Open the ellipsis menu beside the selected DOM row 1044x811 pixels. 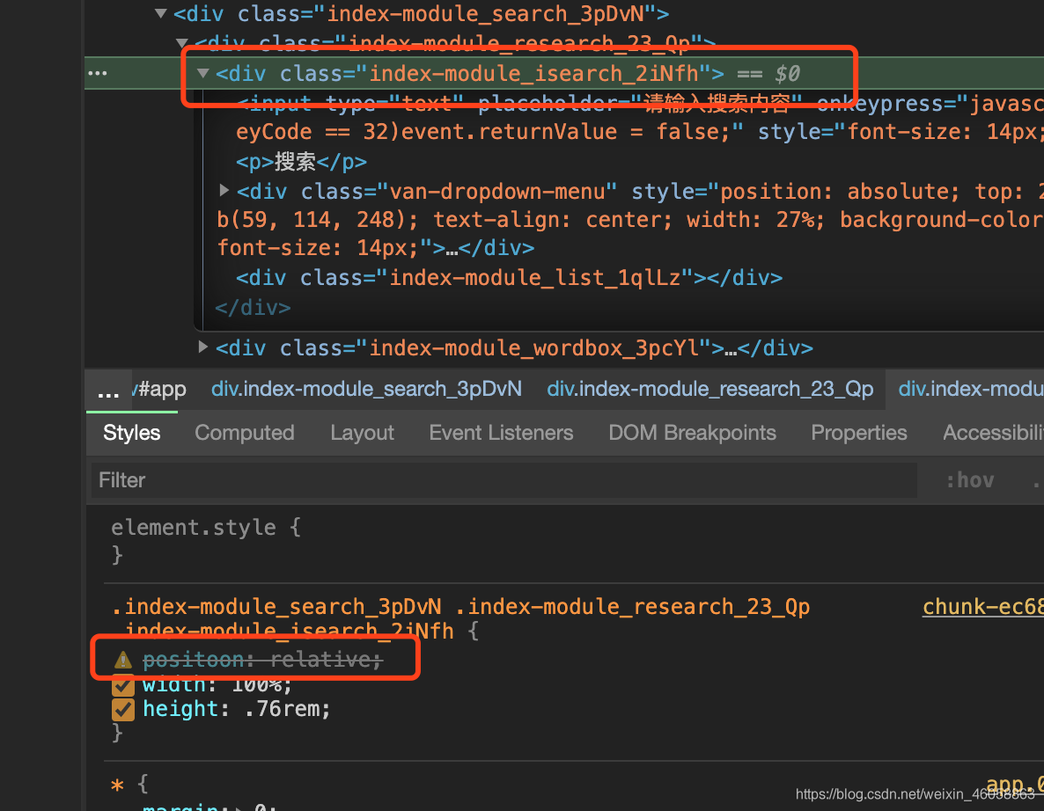click(x=97, y=73)
